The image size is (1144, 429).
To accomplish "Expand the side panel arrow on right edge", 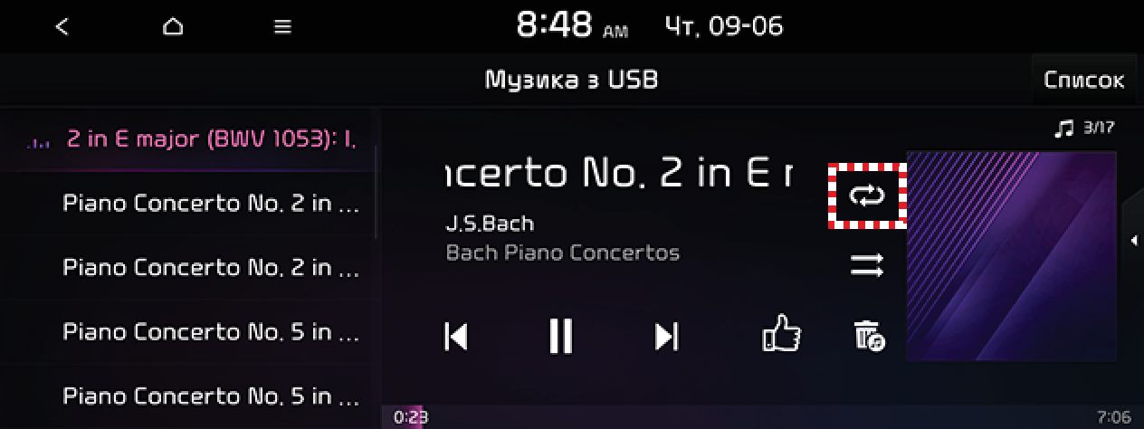I will (1133, 240).
